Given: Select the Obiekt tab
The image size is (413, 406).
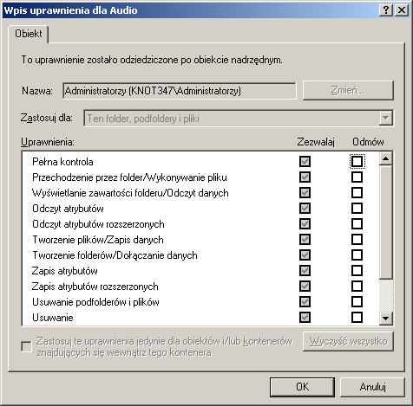Looking at the screenshot, I should [x=29, y=34].
